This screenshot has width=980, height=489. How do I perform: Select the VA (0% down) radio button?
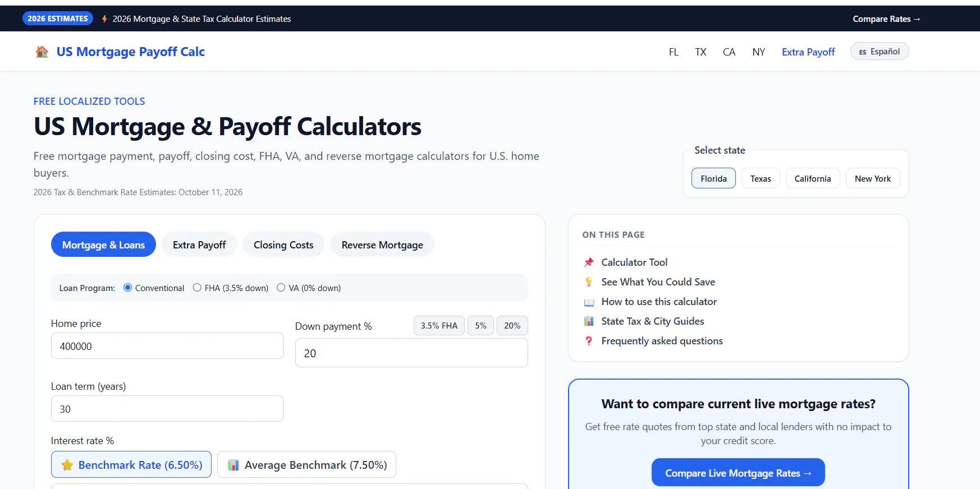[281, 288]
